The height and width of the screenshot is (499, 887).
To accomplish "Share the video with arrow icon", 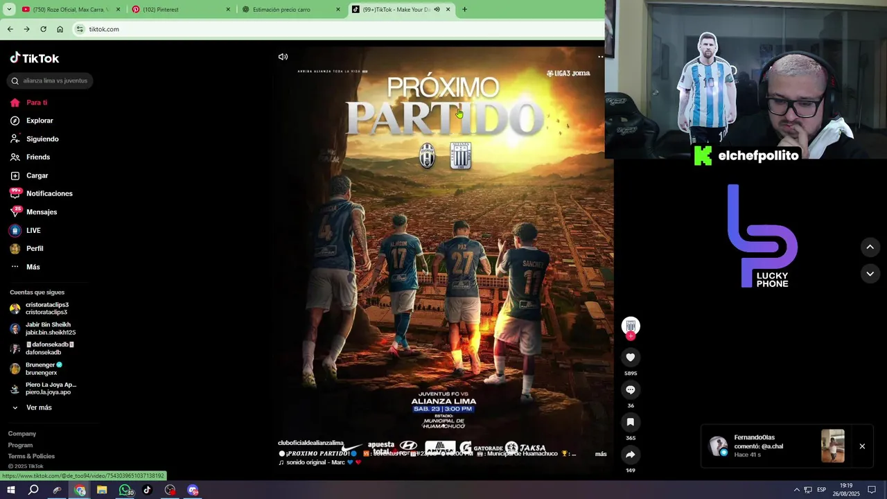I will pos(630,455).
